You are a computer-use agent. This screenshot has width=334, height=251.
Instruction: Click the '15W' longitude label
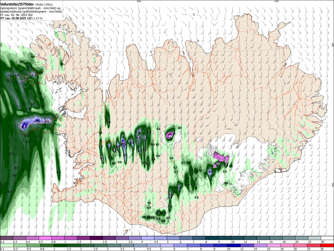(276, 1)
